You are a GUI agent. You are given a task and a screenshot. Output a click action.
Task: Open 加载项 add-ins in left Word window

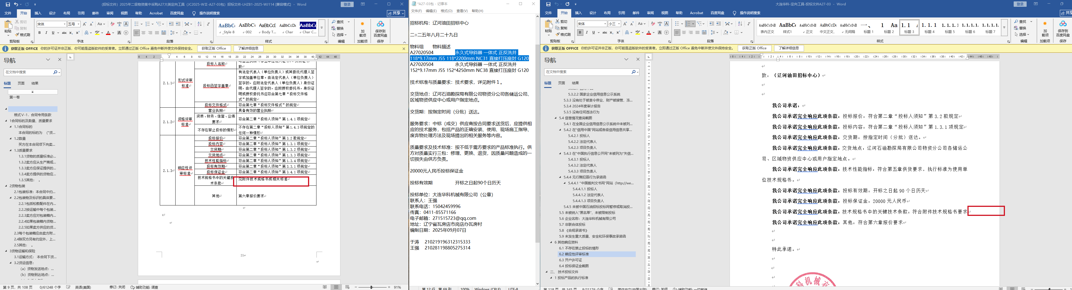coord(362,29)
